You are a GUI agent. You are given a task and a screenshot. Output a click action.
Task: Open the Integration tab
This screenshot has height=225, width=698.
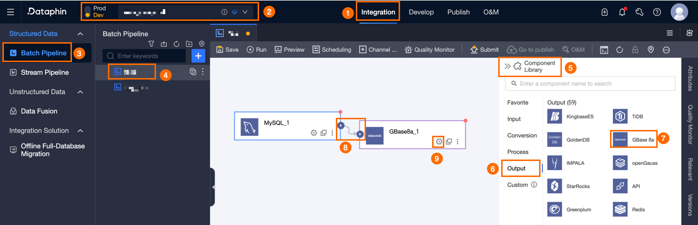(378, 12)
